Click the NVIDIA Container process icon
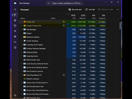 click(24, 79)
